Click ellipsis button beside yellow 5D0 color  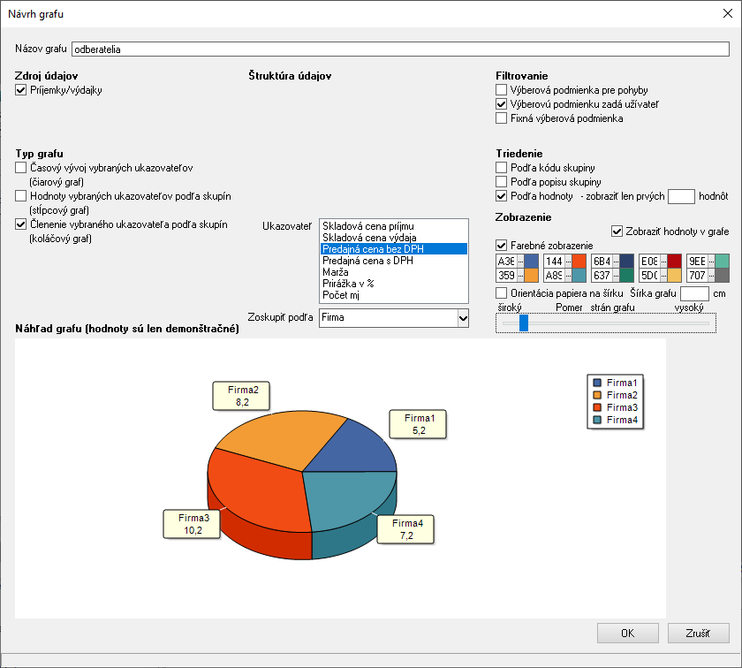coord(663,276)
